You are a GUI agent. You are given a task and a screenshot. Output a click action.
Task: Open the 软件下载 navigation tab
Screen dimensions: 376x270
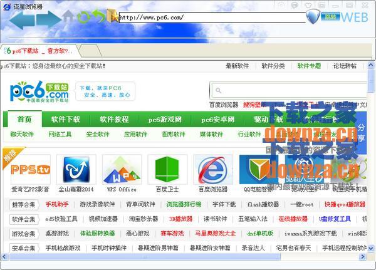coord(65,119)
